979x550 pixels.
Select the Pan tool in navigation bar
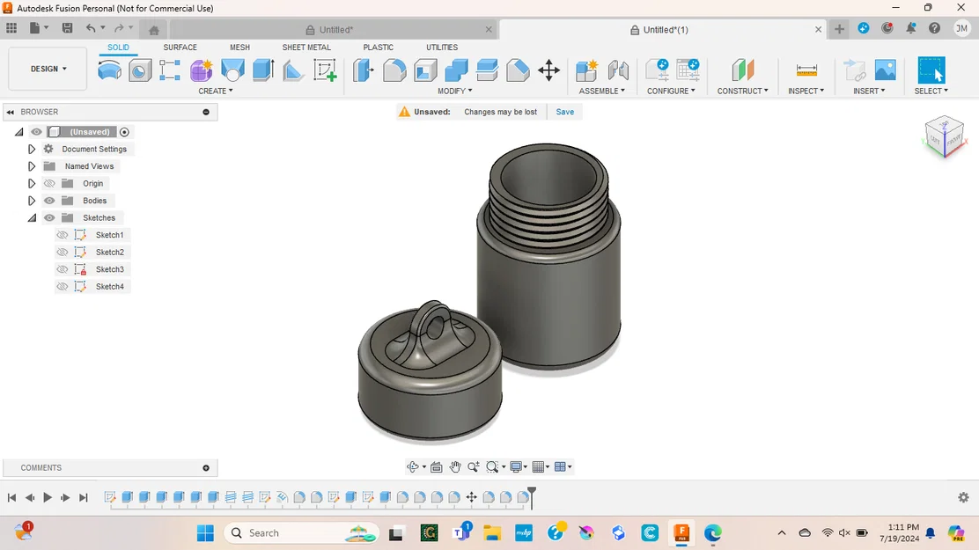pos(455,466)
